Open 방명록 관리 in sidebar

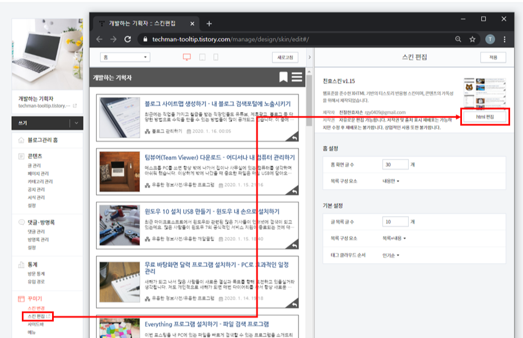click(x=38, y=240)
